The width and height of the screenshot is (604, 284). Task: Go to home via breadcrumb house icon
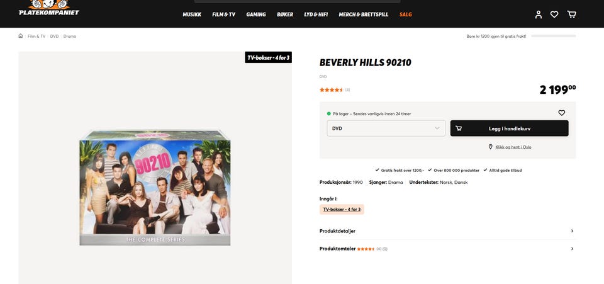point(20,36)
